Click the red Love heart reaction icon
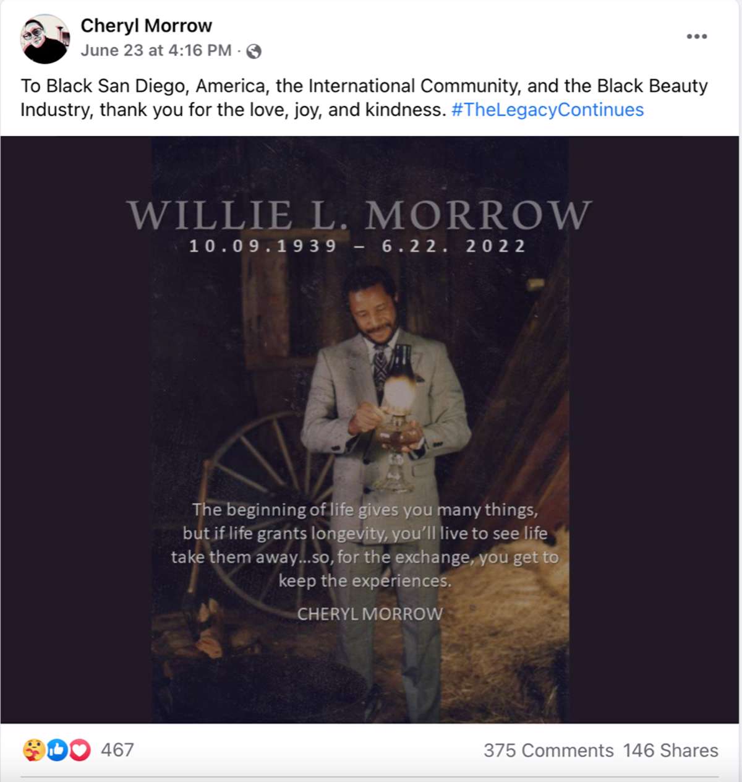The image size is (742, 782). pyautogui.click(x=79, y=750)
